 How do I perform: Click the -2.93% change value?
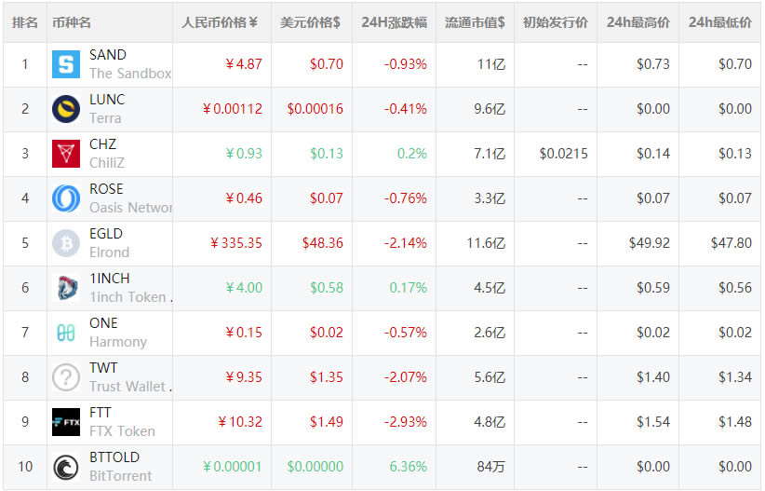point(405,422)
